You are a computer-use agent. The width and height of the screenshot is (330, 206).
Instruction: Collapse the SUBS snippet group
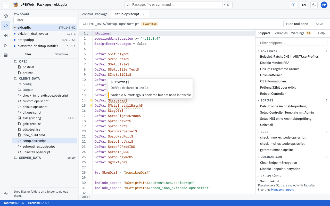[x=293, y=132]
